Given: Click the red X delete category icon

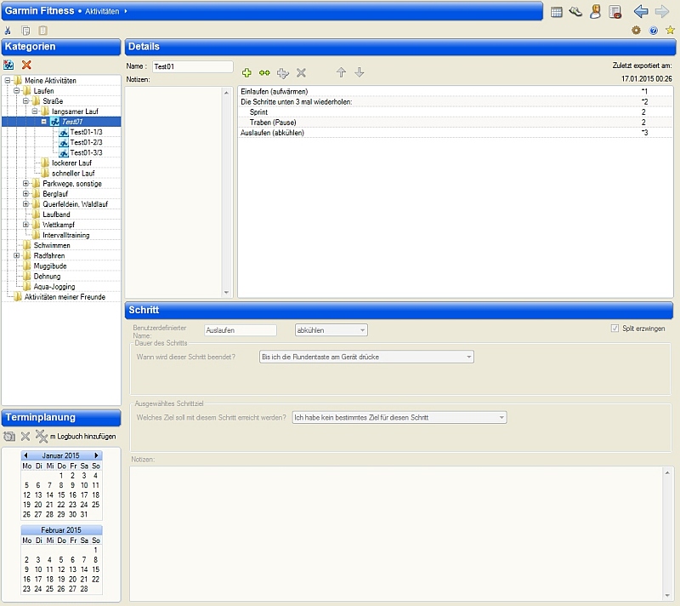Looking at the screenshot, I should pyautogui.click(x=26, y=65).
